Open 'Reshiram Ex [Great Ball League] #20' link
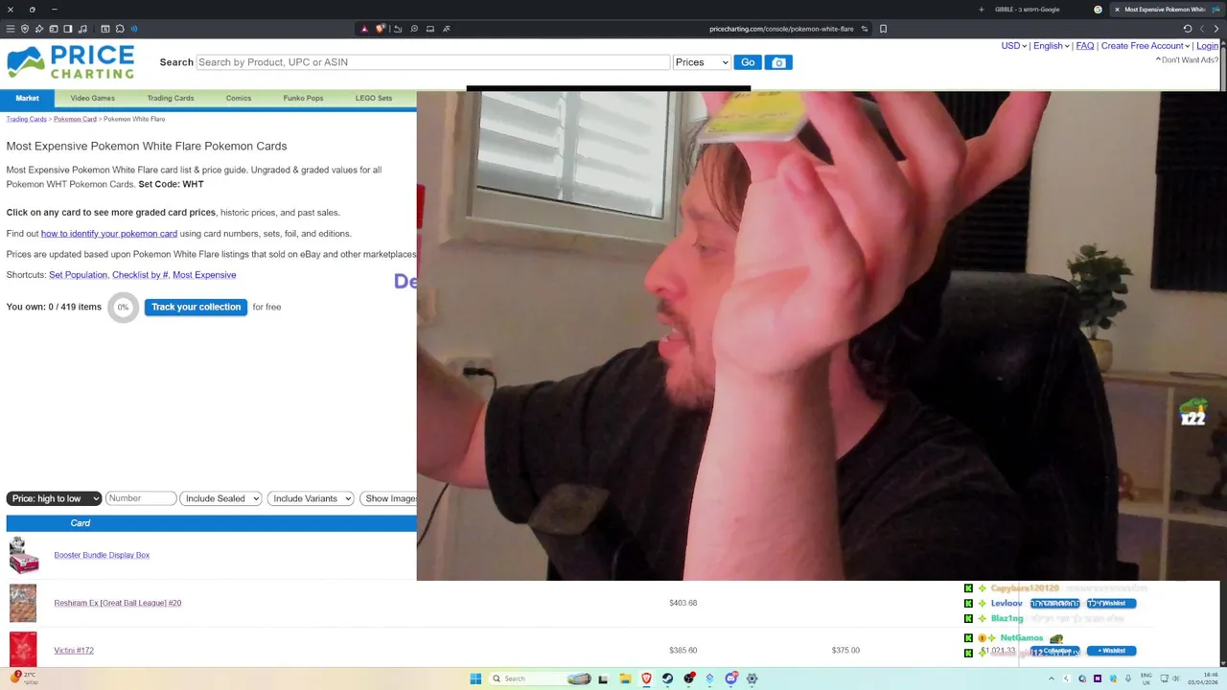The image size is (1227, 690). tap(117, 603)
